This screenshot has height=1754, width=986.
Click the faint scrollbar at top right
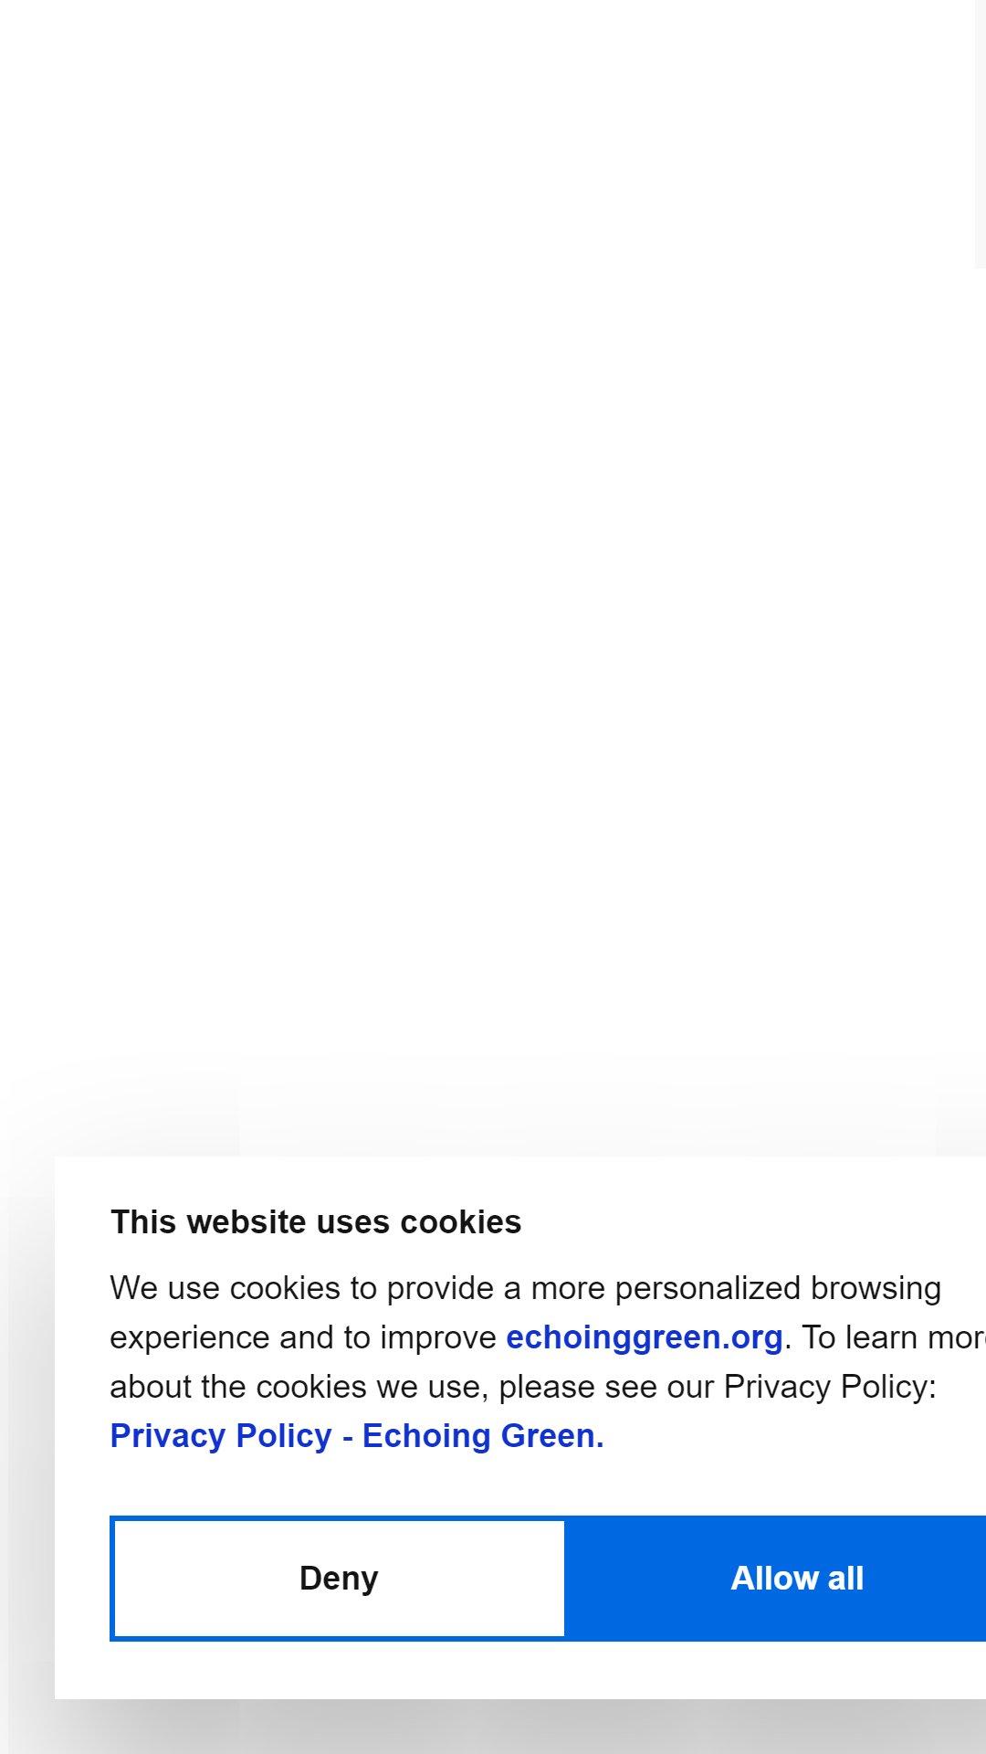(x=981, y=134)
